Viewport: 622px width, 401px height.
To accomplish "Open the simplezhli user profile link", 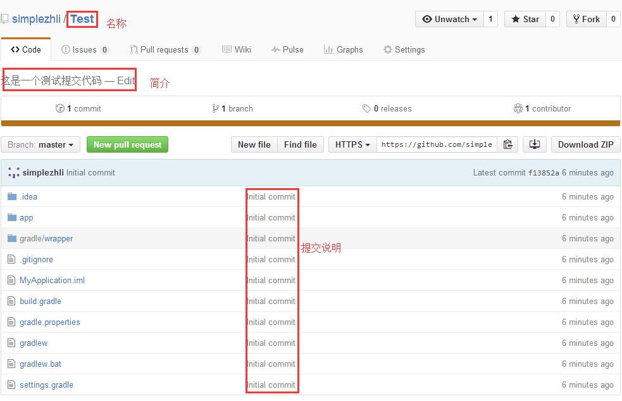I will [x=36, y=19].
